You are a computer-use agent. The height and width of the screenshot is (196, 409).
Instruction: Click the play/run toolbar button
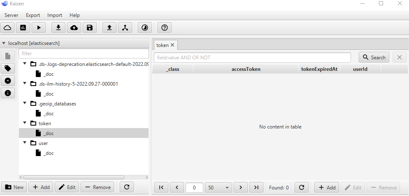tap(39, 28)
